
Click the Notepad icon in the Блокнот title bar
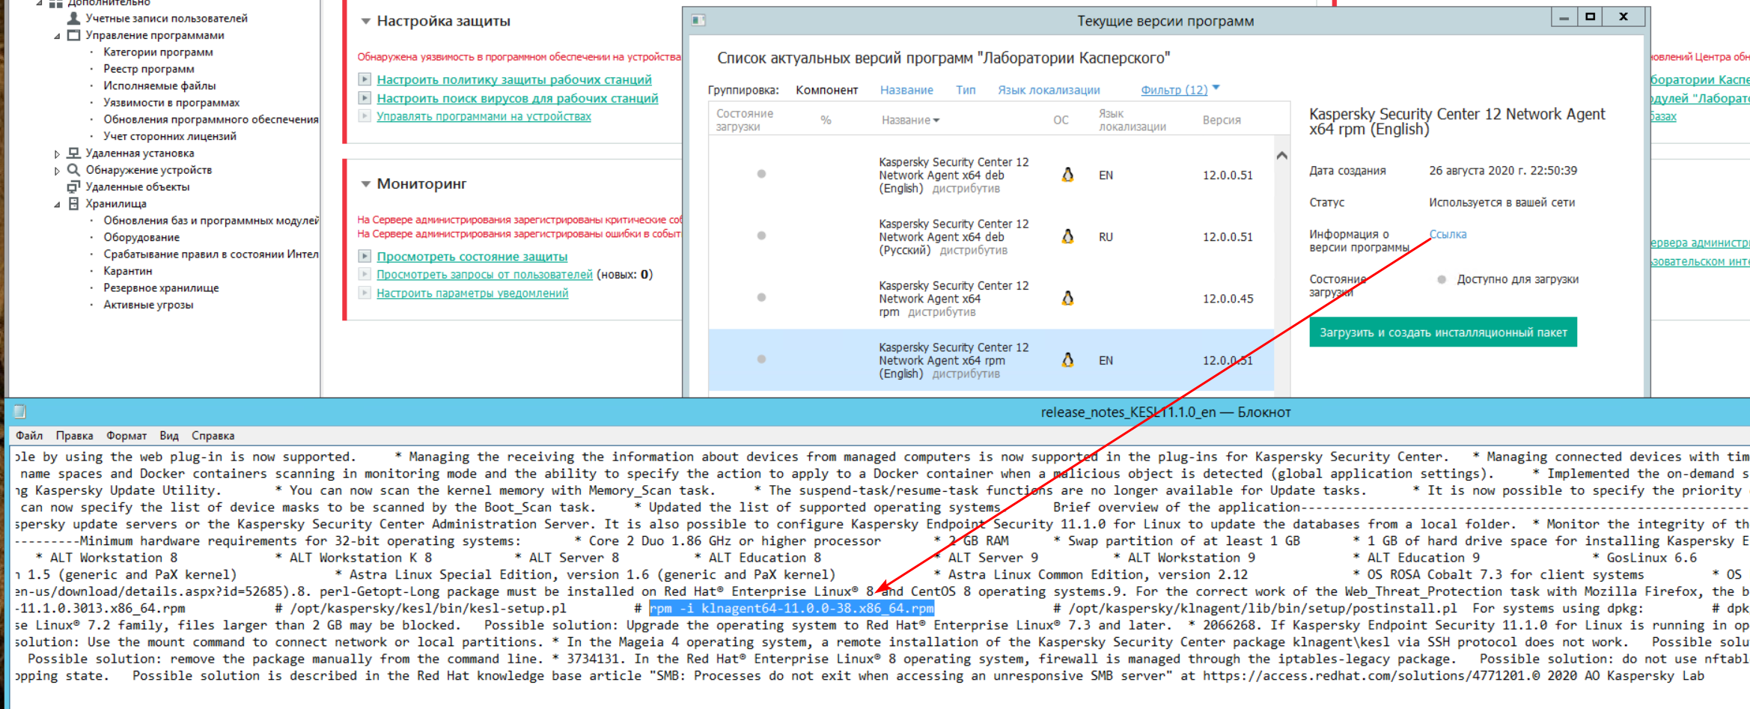tap(20, 412)
